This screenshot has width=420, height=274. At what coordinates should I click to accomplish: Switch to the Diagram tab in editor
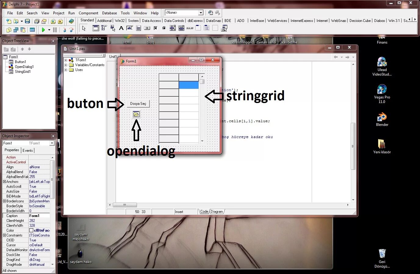pos(217,212)
